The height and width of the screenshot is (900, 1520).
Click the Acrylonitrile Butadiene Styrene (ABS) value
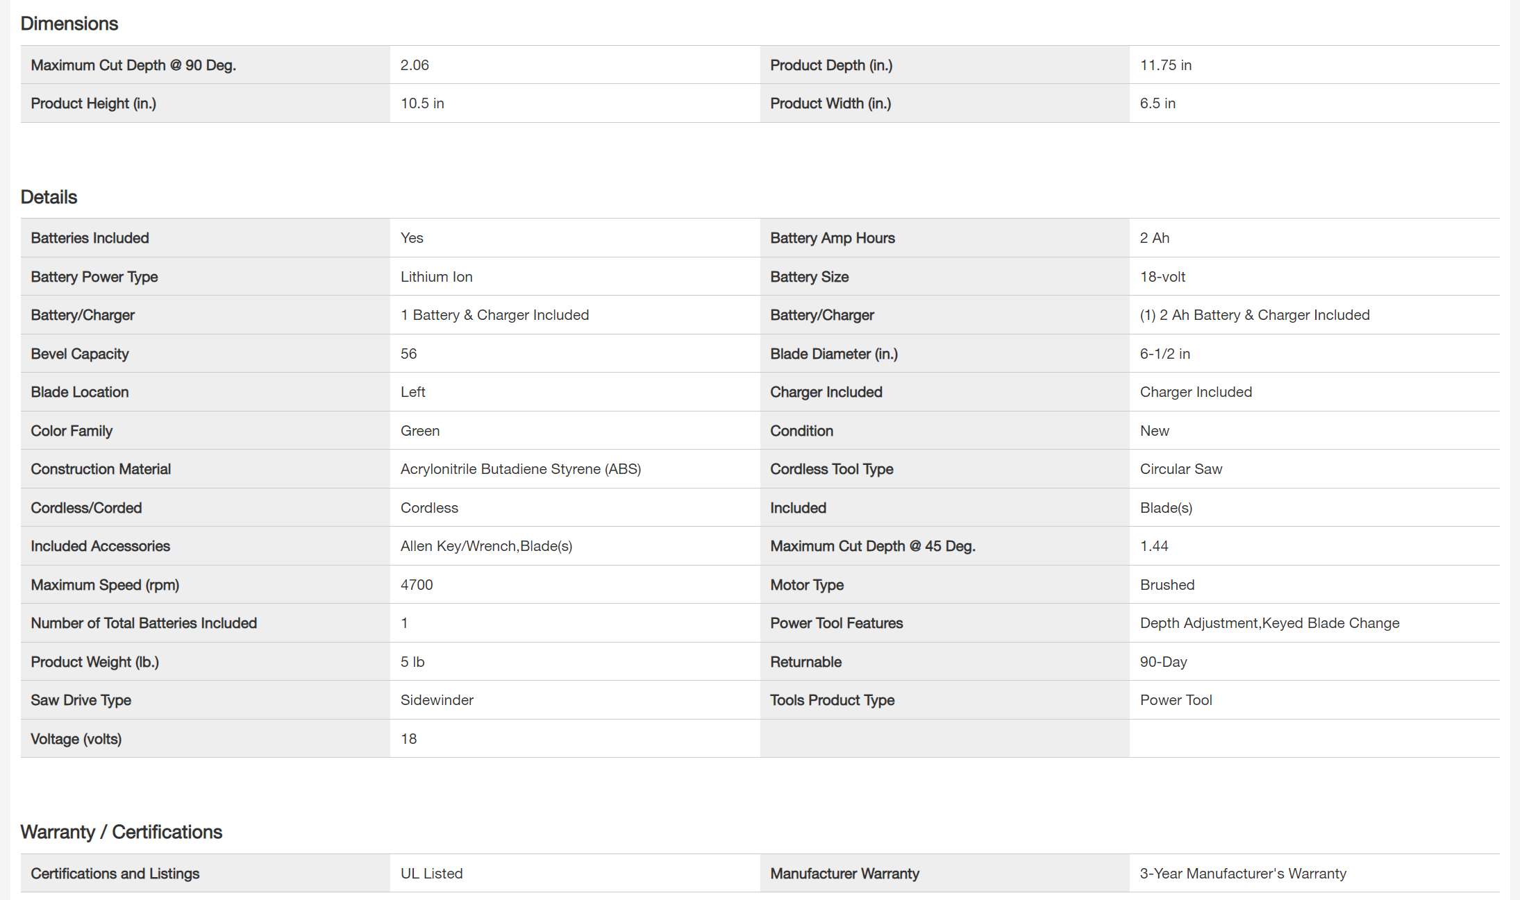coord(520,469)
